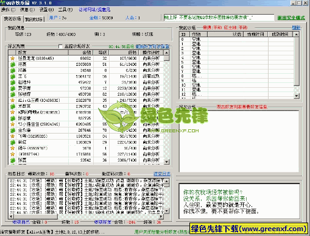The height and width of the screenshot is (236, 310).
Task: Click the clover icon for 王飞
Action: [x=13, y=76]
